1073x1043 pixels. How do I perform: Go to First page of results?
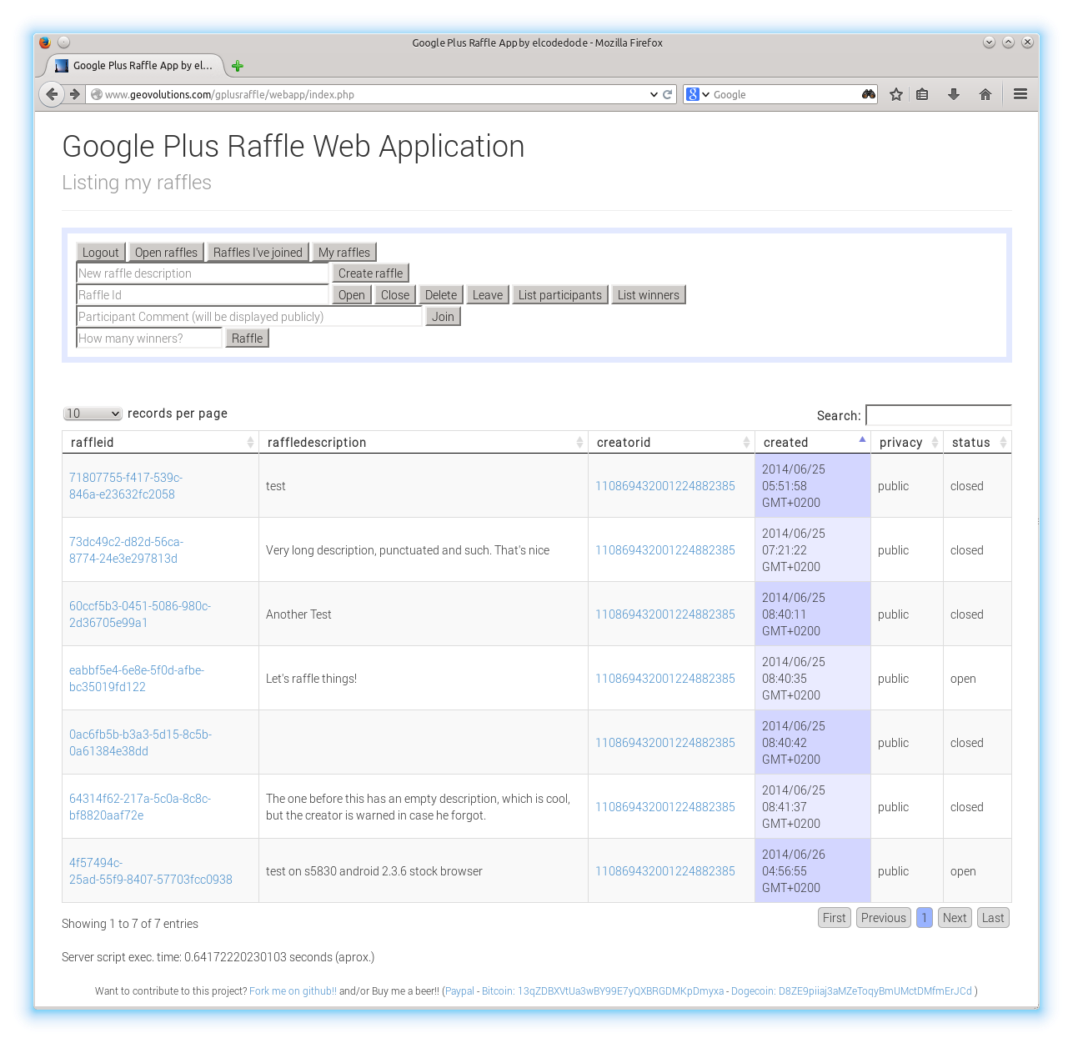(835, 917)
